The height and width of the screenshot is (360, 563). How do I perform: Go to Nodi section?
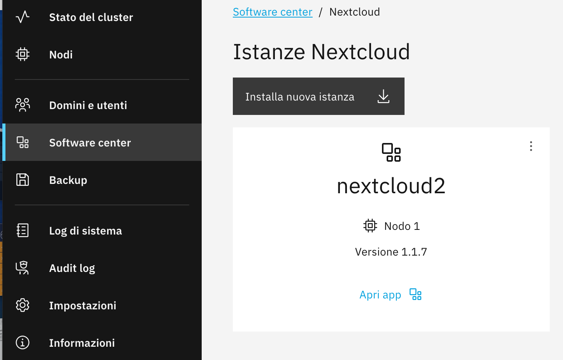coord(102,54)
